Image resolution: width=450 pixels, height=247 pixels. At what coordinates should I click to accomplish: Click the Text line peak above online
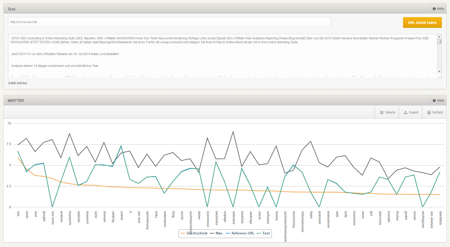tap(121, 146)
